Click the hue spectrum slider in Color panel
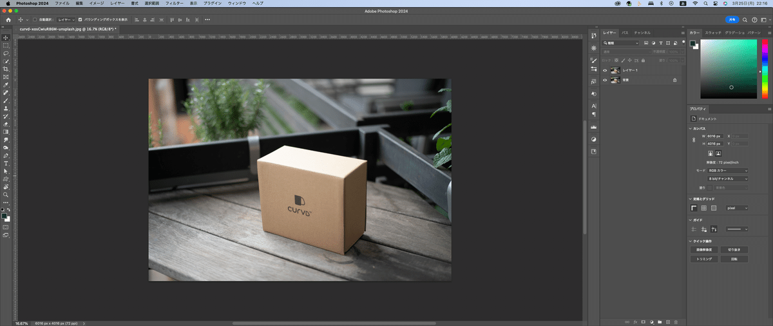 pyautogui.click(x=765, y=68)
